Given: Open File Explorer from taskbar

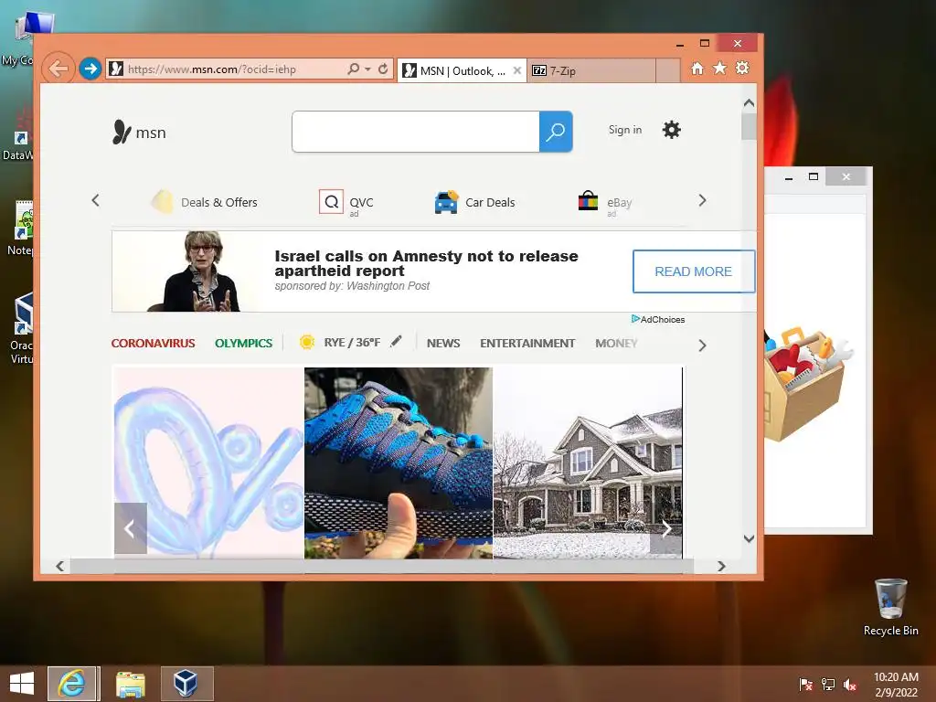Looking at the screenshot, I should pos(130,684).
